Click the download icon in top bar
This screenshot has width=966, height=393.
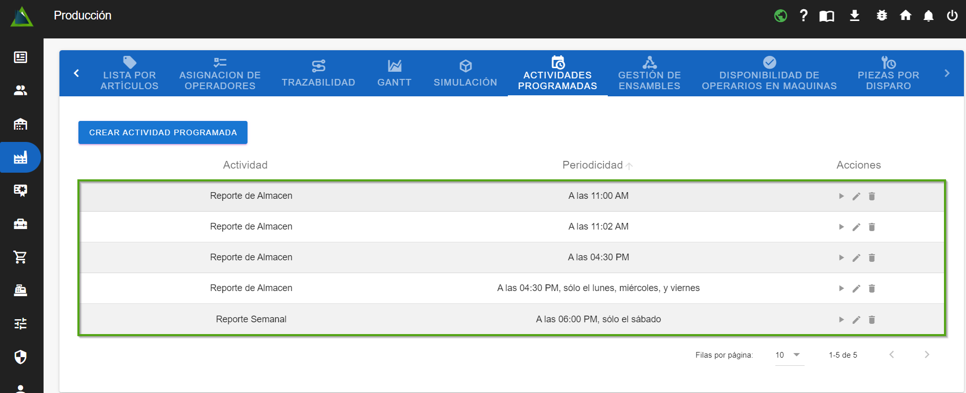coord(854,16)
